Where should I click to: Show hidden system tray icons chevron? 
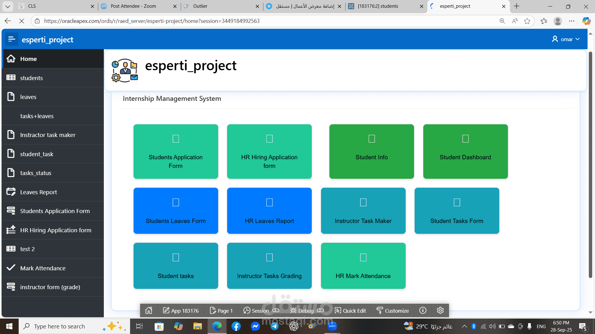point(464,326)
